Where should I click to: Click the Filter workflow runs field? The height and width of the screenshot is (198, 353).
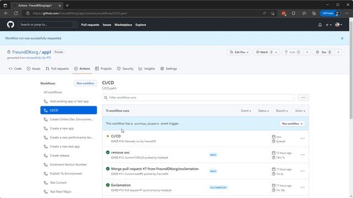point(199,98)
